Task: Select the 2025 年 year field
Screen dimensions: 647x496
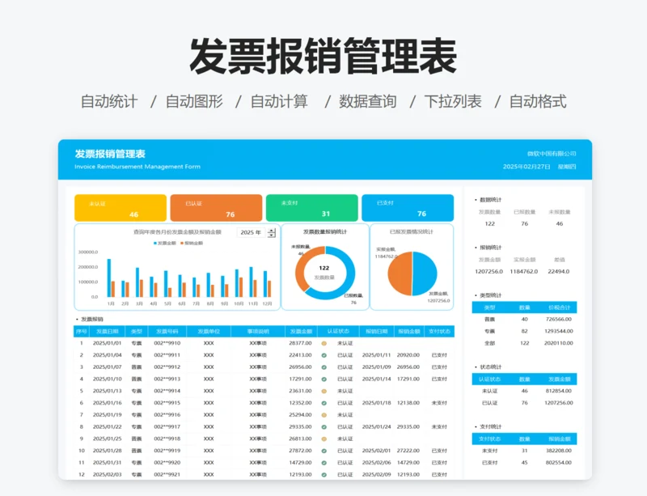Action: point(252,232)
